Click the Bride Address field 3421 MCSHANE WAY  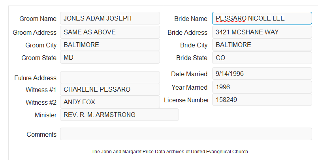coord(262,32)
